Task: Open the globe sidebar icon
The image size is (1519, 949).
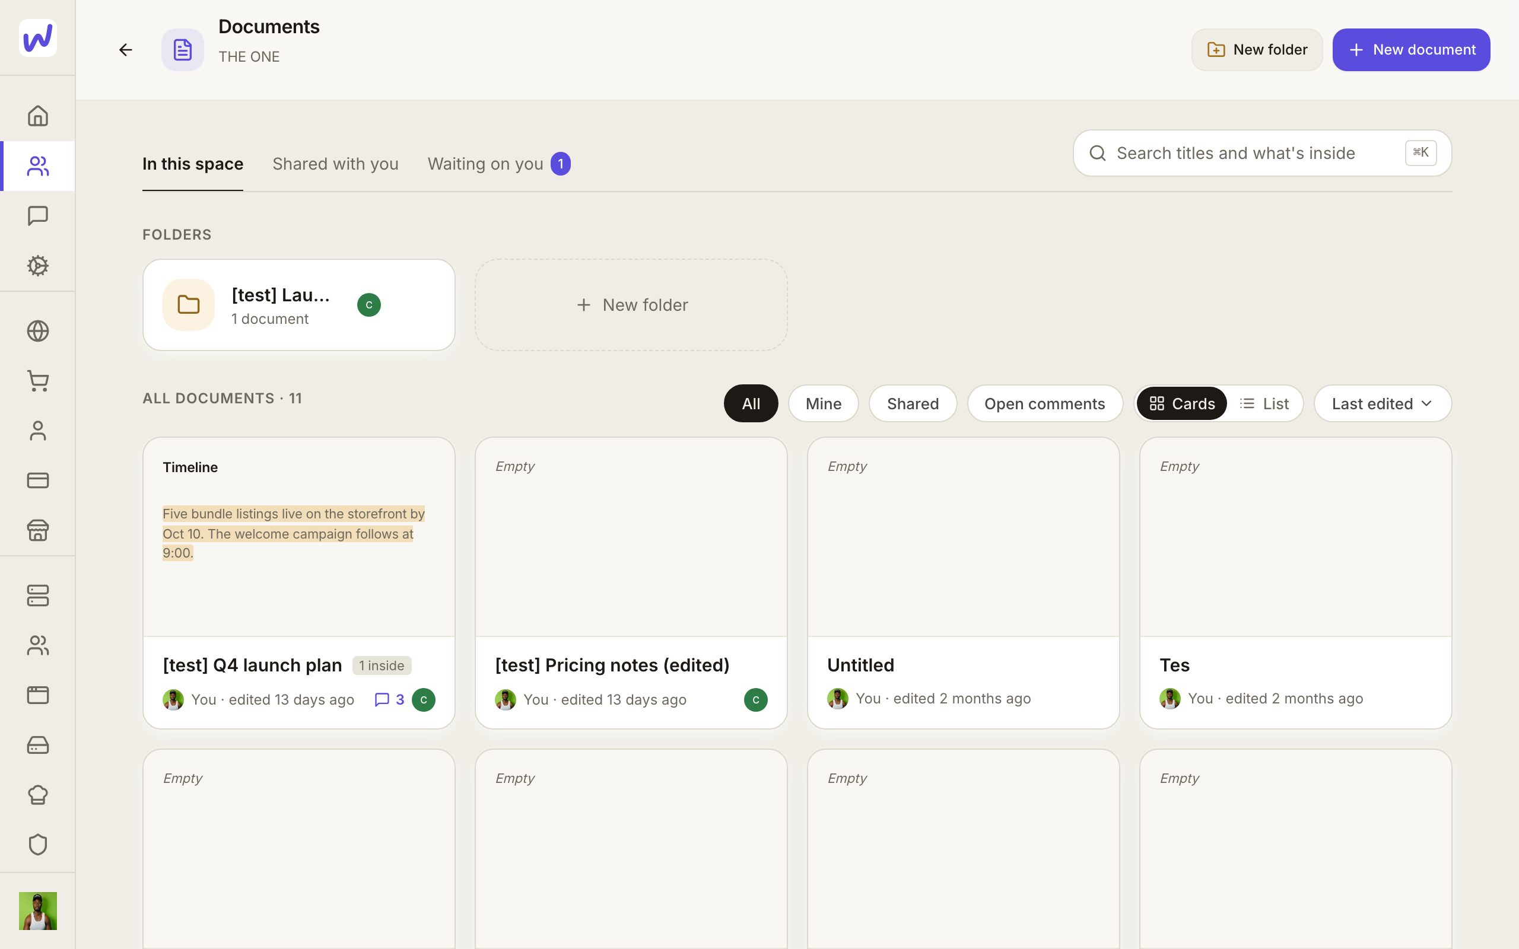Action: point(37,331)
